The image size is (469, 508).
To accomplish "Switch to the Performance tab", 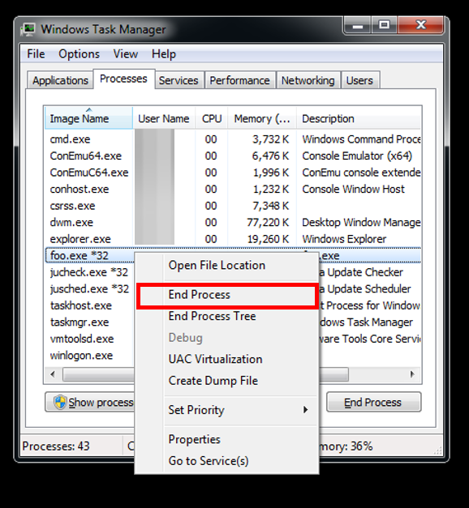I will pos(239,80).
